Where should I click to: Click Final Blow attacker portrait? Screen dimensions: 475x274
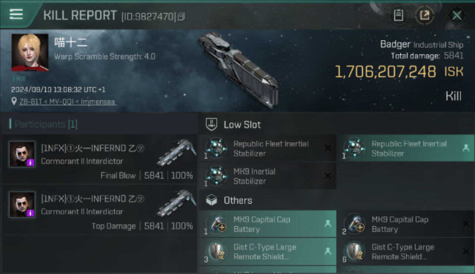pyautogui.click(x=22, y=154)
